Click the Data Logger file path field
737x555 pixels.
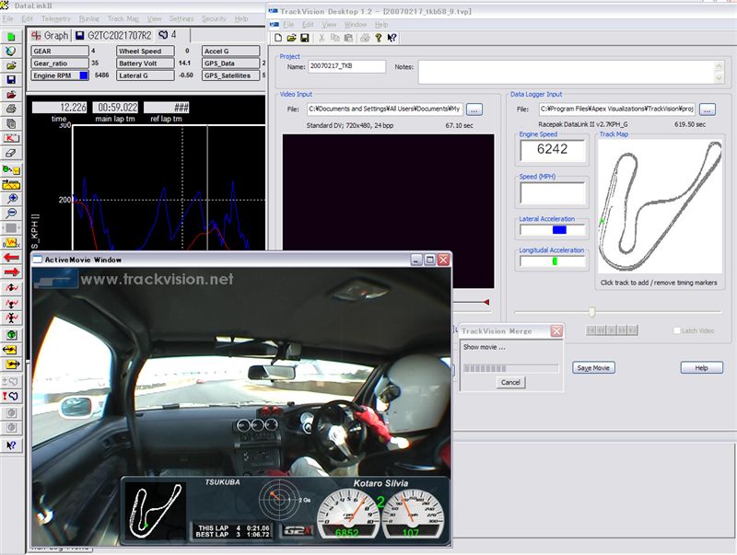pyautogui.click(x=617, y=110)
